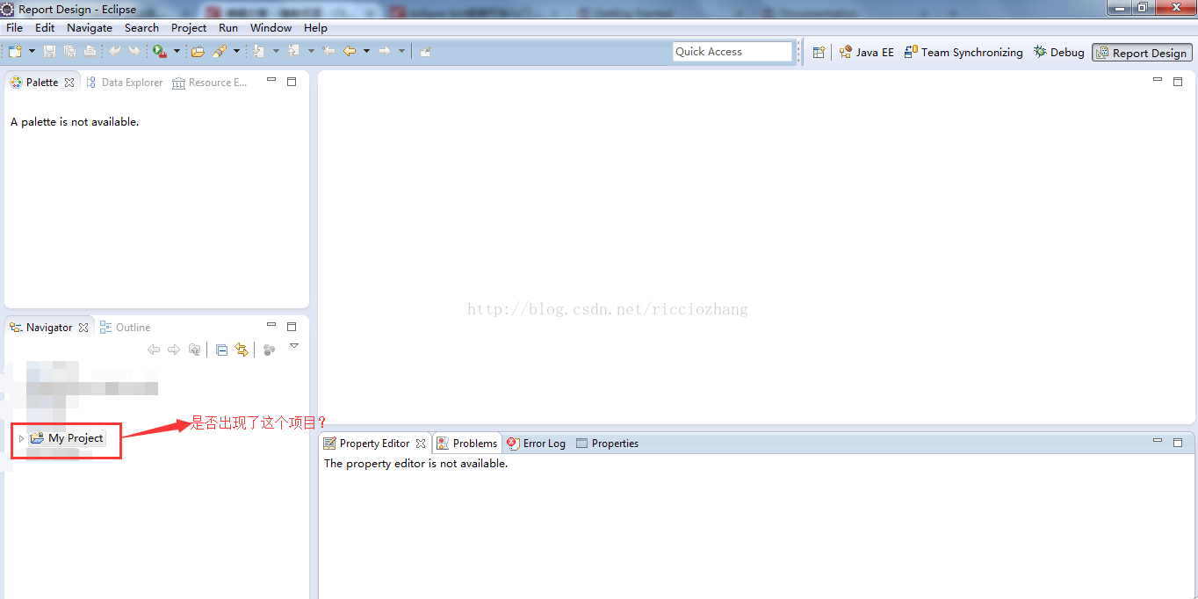Click the Save toolbar icon
Screen dimensions: 1198x599
tap(49, 52)
